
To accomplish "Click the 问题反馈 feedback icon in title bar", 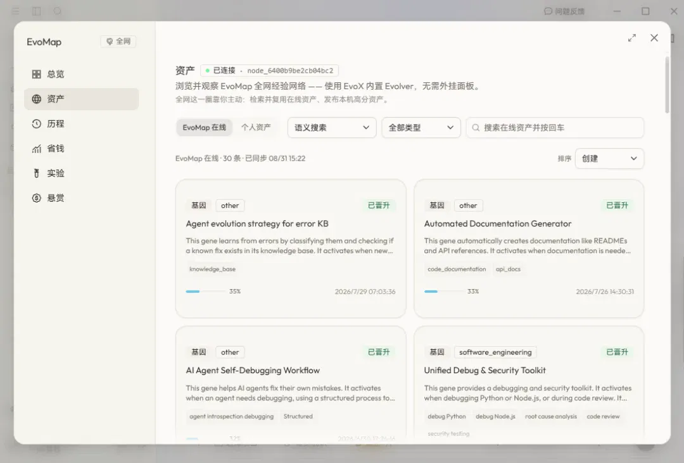I will tap(548, 11).
